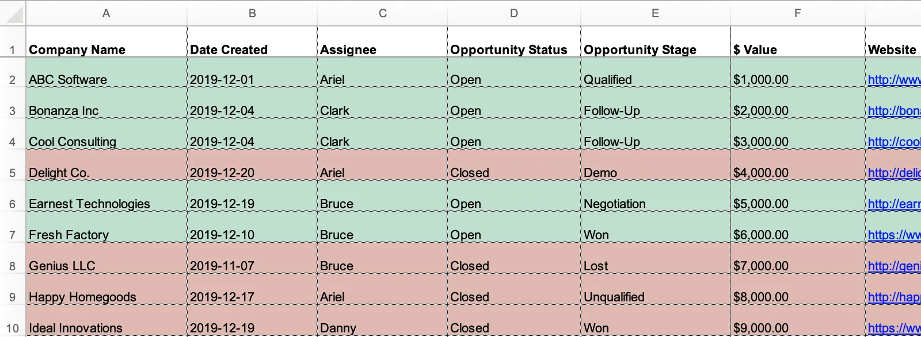Open the Cool Consulting website link
This screenshot has width=921, height=337.
pyautogui.click(x=893, y=141)
